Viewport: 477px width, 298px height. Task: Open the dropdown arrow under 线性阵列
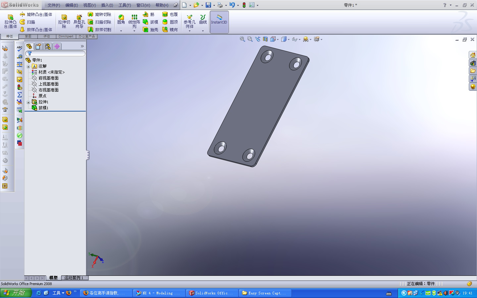pos(134,31)
